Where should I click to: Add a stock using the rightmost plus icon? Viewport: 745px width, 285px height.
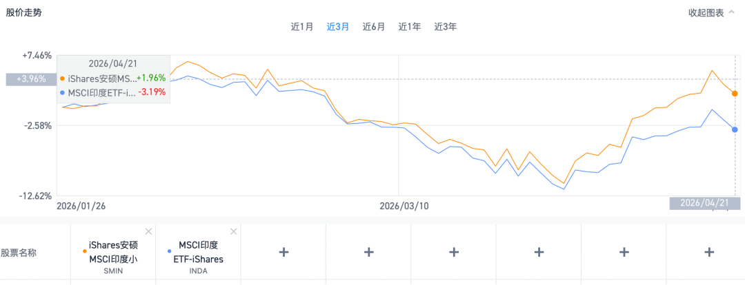(708, 252)
